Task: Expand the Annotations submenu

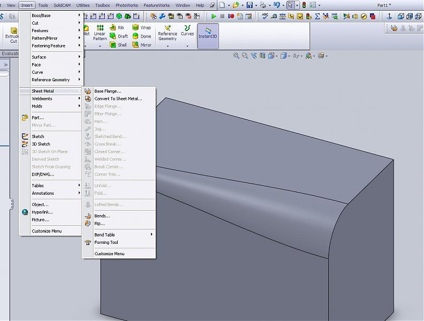Action: (x=43, y=193)
